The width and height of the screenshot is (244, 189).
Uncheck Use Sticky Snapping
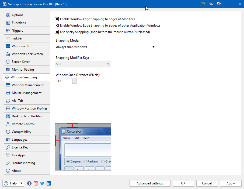pos(57,32)
